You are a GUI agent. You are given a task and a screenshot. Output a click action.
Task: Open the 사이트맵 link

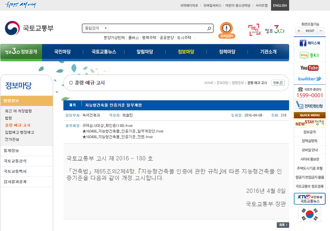point(262,6)
